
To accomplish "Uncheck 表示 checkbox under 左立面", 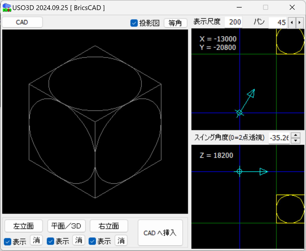I will pyautogui.click(x=8, y=242).
